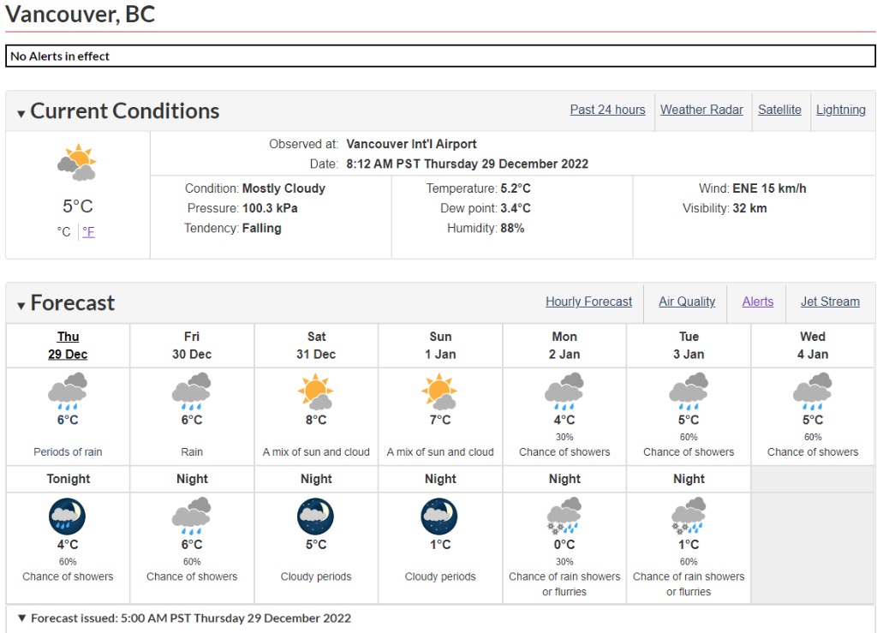Click the current Mostly Cloudy weather icon
The width and height of the screenshot is (877, 633).
[x=77, y=163]
